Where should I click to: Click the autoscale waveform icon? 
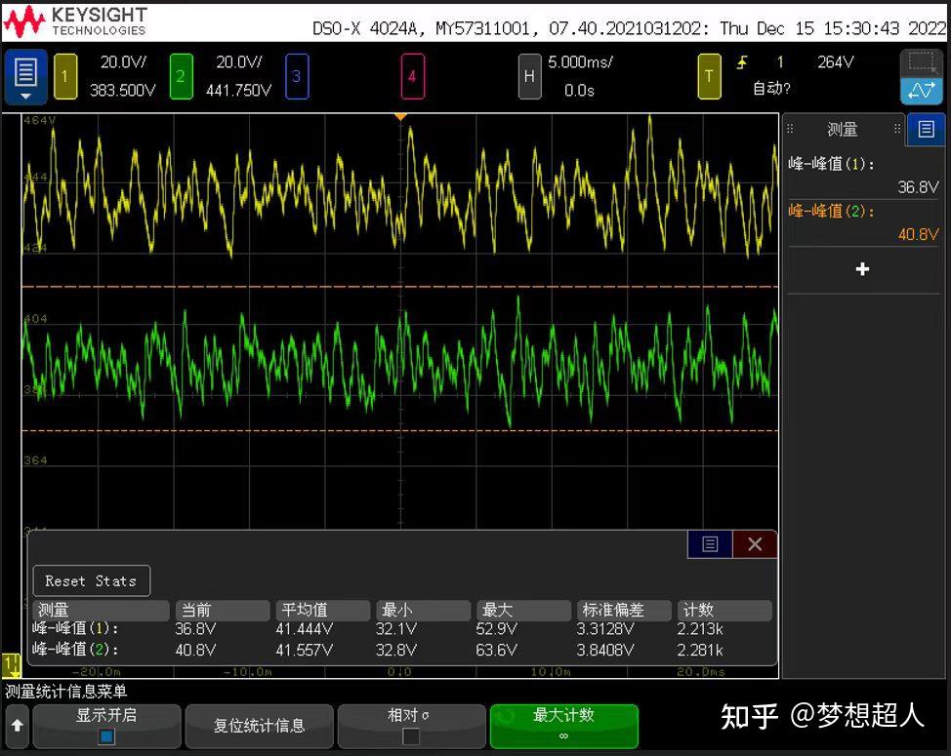coord(922,92)
